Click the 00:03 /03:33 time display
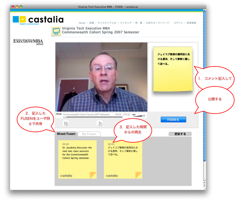The height and width of the screenshot is (200, 238). coord(123,114)
